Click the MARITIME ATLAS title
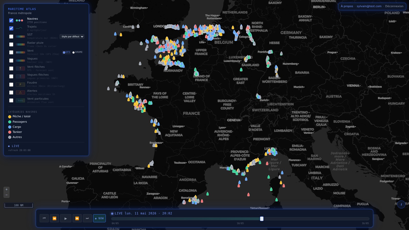This screenshot has width=409, height=230. coord(22,9)
